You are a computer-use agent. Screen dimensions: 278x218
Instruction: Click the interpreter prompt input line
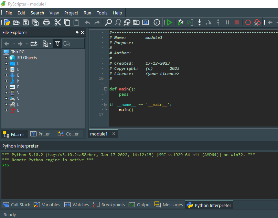(140, 165)
